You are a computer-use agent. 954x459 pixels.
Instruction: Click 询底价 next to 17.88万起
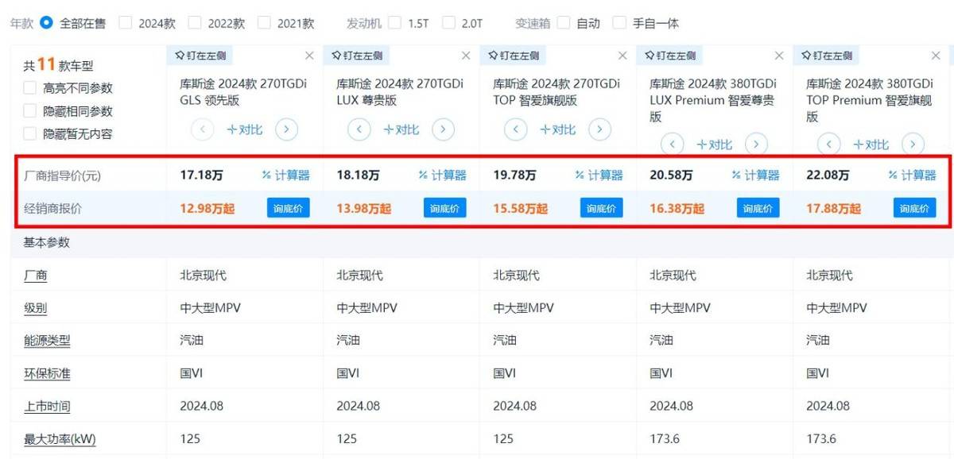click(x=915, y=208)
